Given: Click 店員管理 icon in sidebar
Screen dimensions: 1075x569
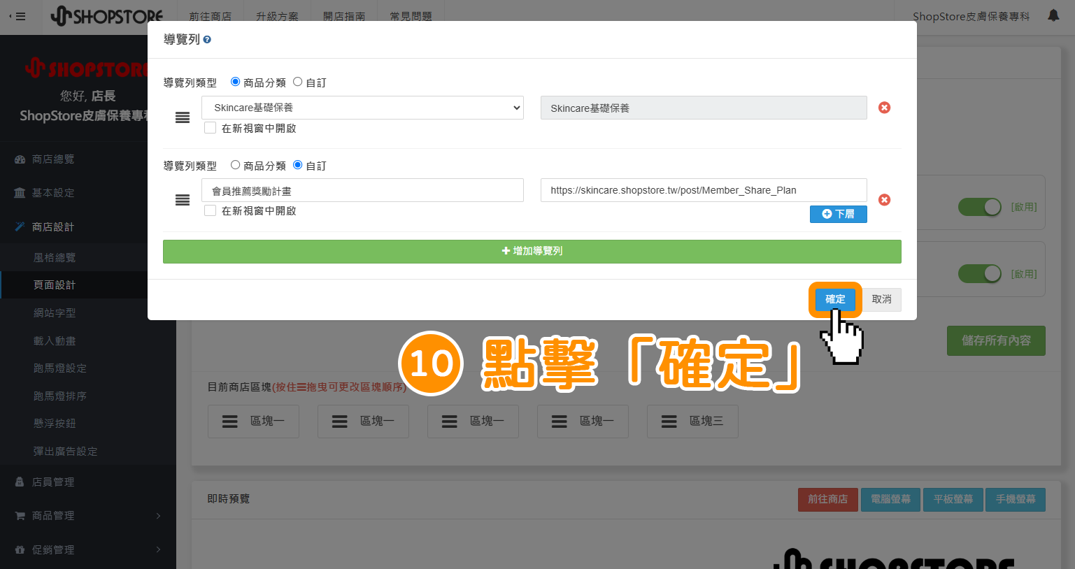Looking at the screenshot, I should 20,482.
